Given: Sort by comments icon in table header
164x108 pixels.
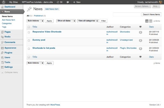Looking at the screenshot, I should pos(140,27).
